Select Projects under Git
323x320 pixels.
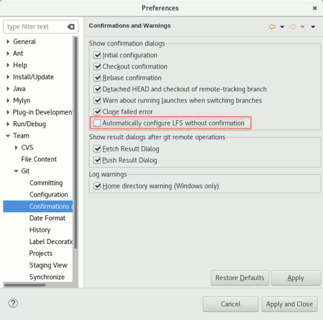(41, 253)
